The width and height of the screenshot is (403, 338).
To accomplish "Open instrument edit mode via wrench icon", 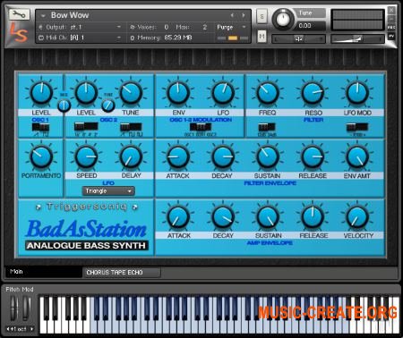I will coord(19,14).
